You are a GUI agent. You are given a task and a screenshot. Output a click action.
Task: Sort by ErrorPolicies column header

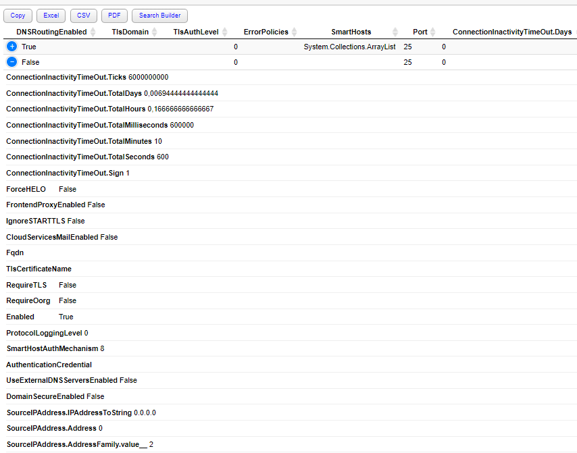pos(266,32)
